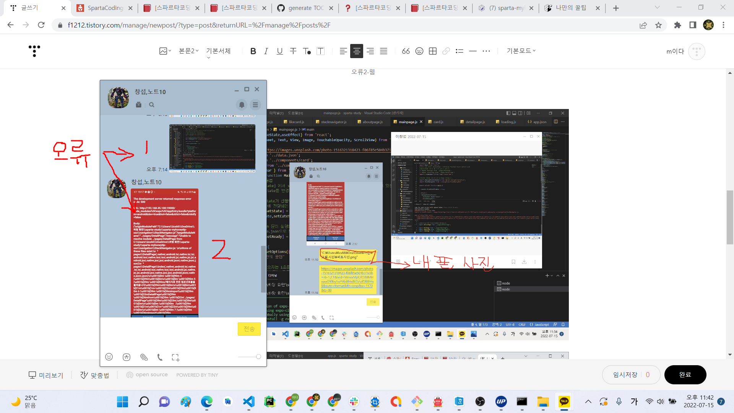Open the emoji picker in editor toolbar
The image size is (734, 413).
(419, 51)
